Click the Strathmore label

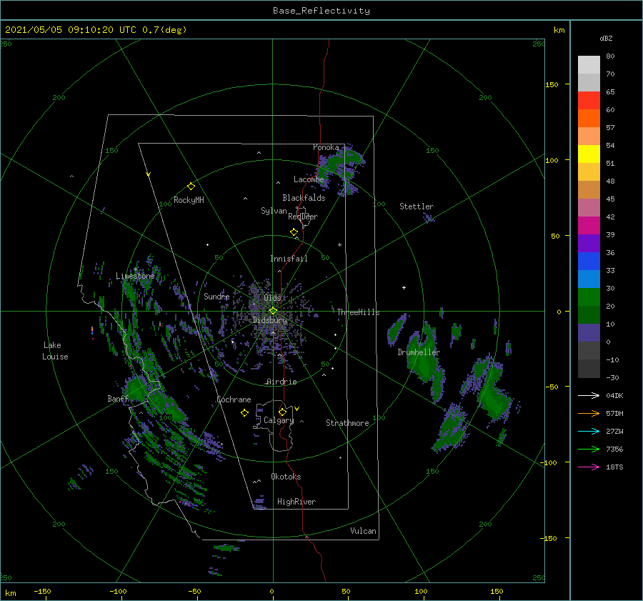[347, 423]
